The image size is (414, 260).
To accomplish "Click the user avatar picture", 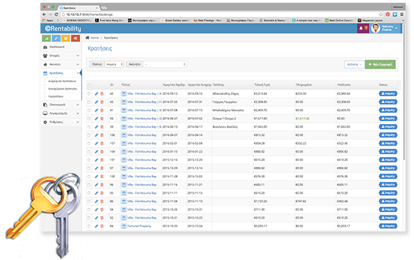I will coord(375,29).
